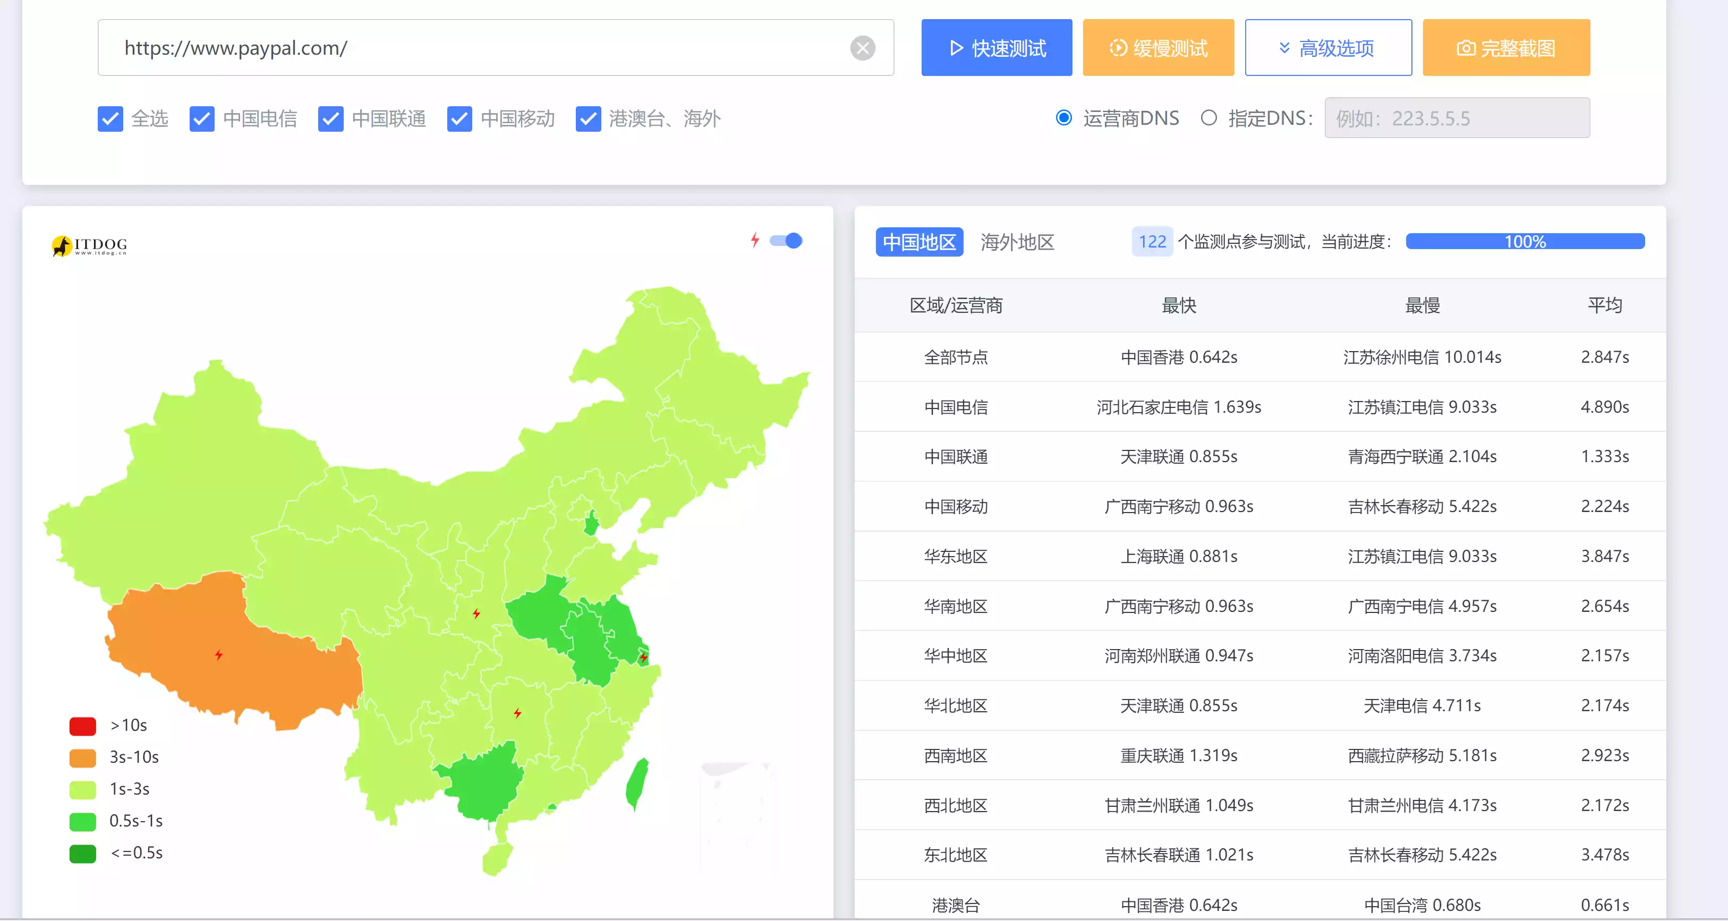This screenshot has width=1728, height=921.
Task: Switch to the 中国地区 tab
Action: click(x=919, y=242)
